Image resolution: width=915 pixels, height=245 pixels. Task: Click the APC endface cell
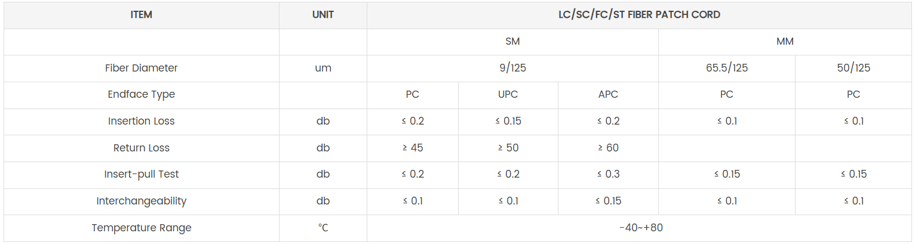coord(608,95)
